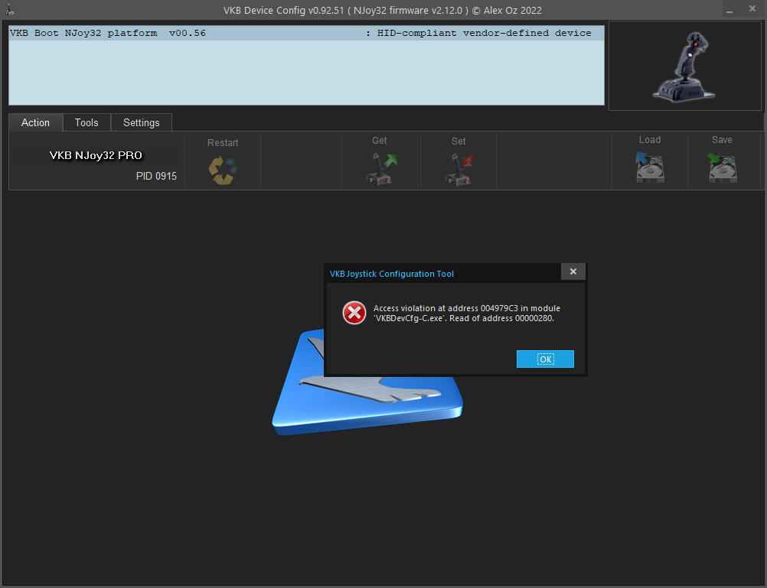Switch to the Action tab
The image size is (767, 588).
[35, 122]
